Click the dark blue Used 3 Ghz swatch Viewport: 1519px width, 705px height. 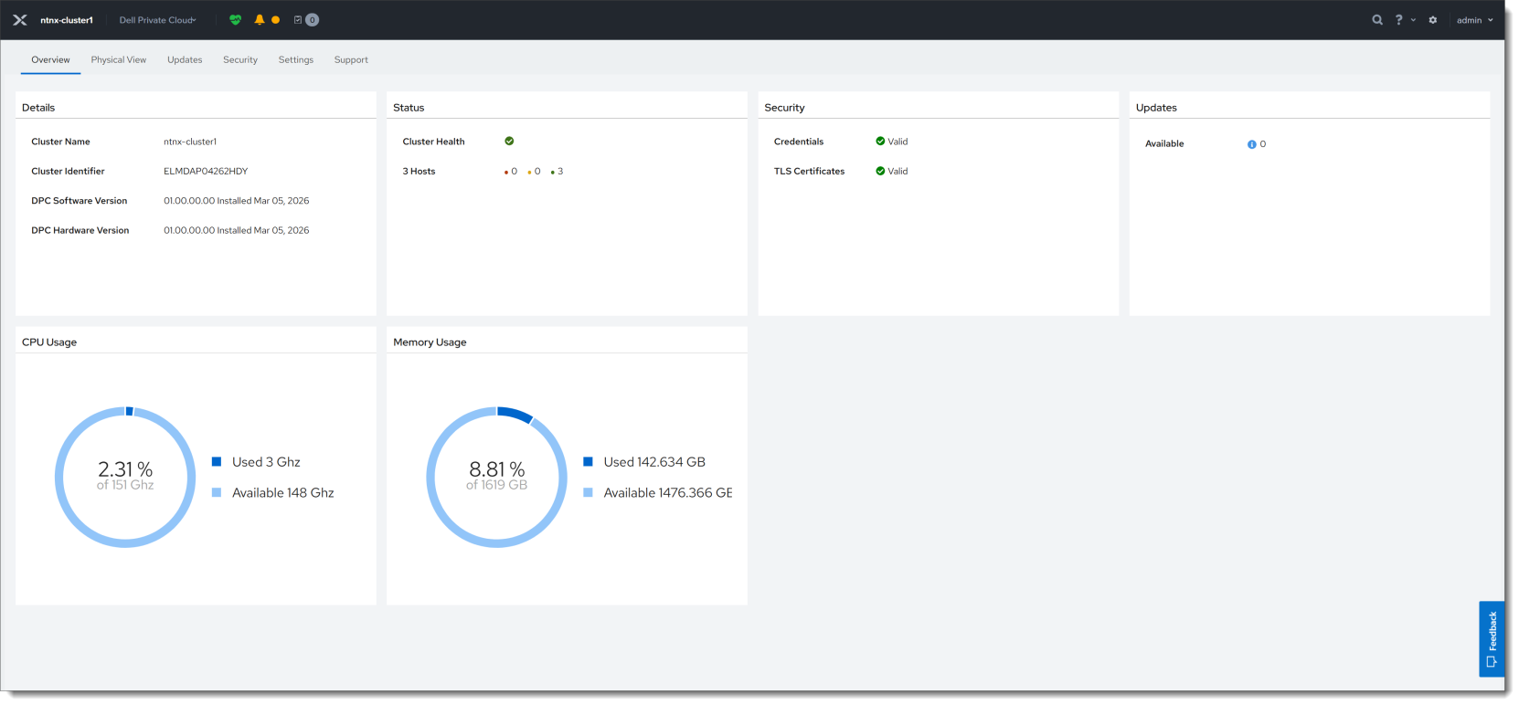tap(217, 462)
